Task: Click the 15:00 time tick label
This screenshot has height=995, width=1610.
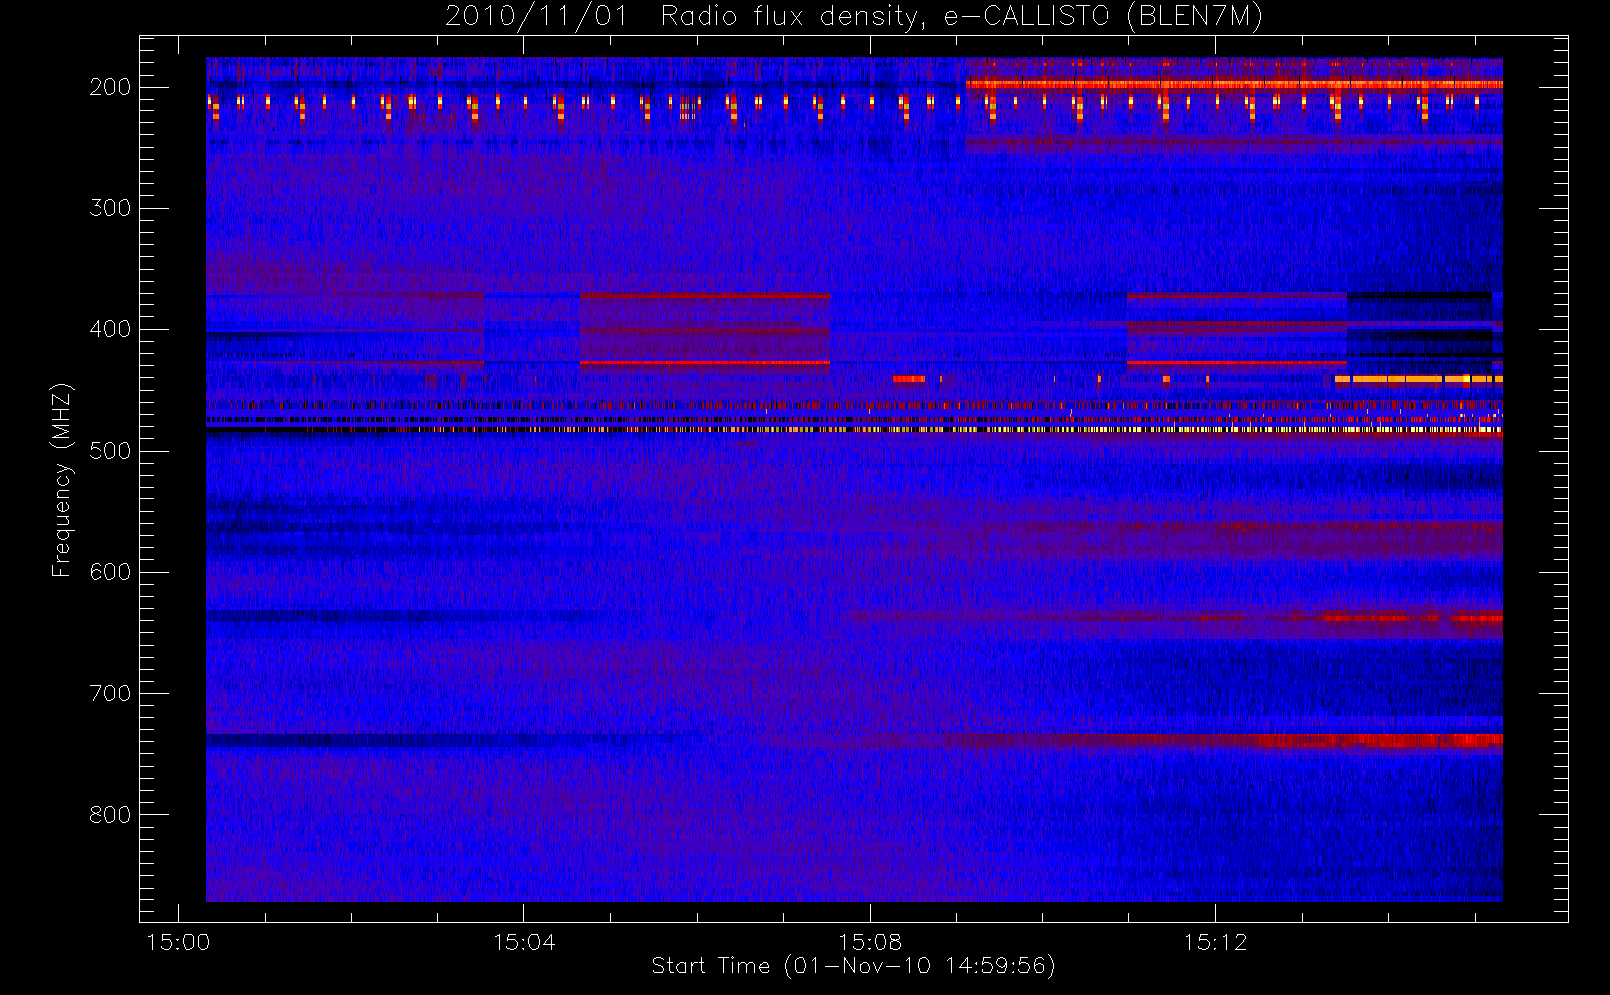Action: pos(178,942)
